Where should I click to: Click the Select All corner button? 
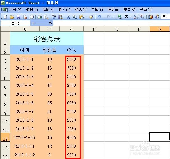coord(5,29)
